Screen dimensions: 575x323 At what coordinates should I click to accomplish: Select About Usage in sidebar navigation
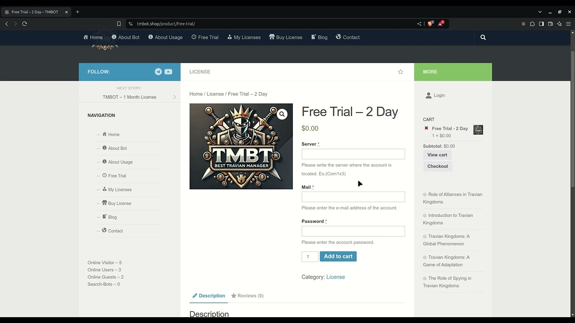click(x=117, y=162)
